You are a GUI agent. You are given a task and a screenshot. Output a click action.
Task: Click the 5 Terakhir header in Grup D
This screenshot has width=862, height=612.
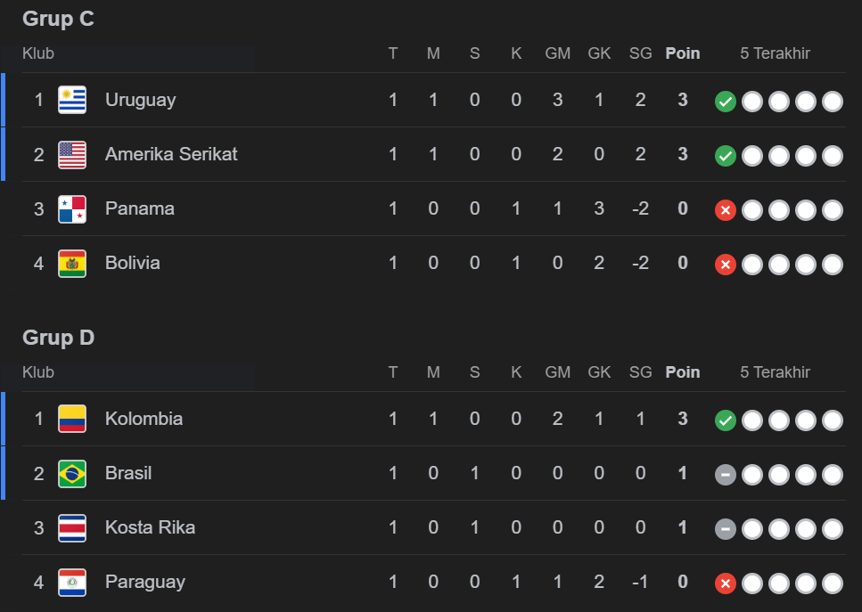click(x=775, y=372)
